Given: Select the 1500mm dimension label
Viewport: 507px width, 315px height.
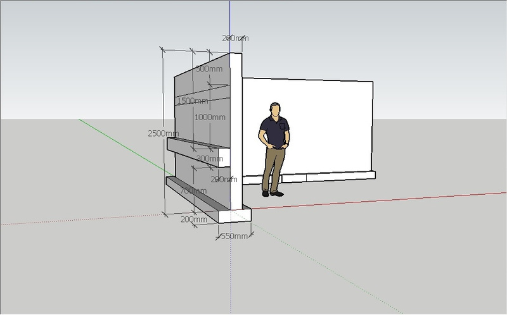Looking at the screenshot, I should point(193,101).
